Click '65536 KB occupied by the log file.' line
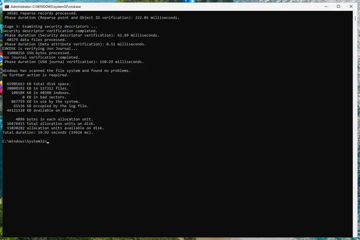This screenshot has height=240, width=360. (x=51, y=106)
